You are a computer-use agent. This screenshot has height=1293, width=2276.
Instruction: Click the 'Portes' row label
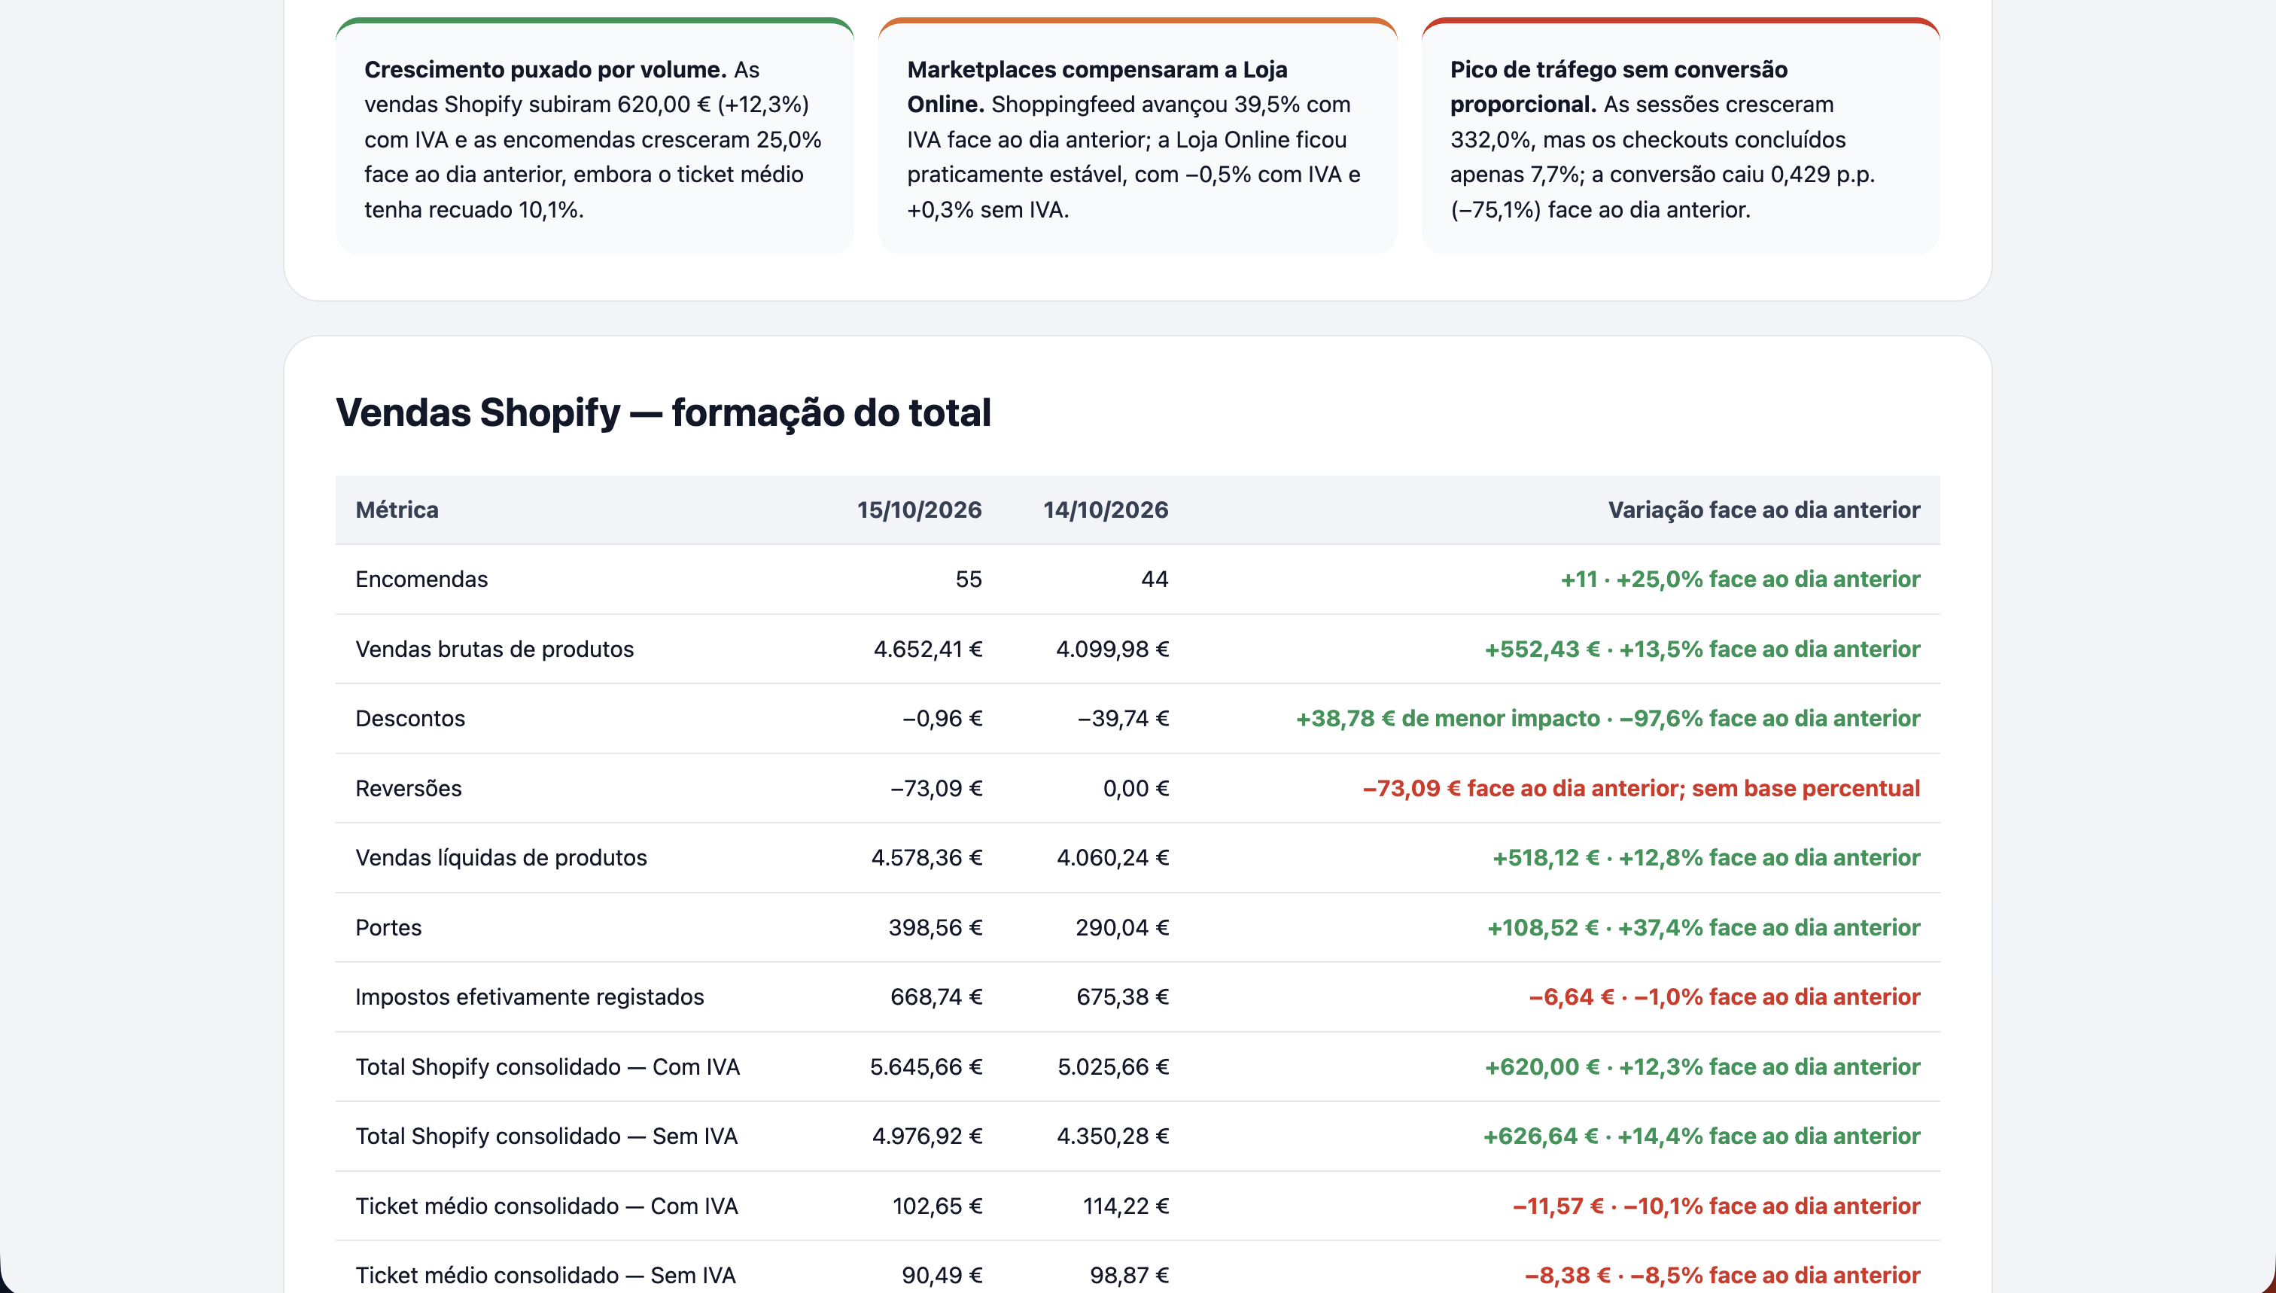click(388, 928)
